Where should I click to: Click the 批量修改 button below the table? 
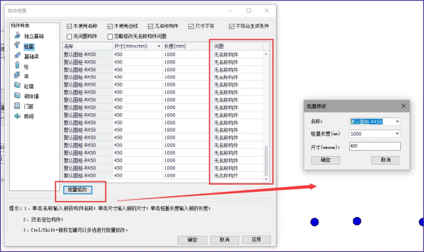point(78,190)
